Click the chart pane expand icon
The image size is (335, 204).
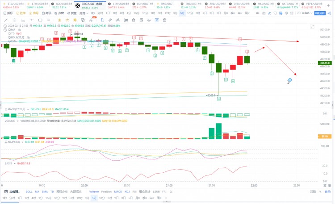pyautogui.click(x=312, y=26)
